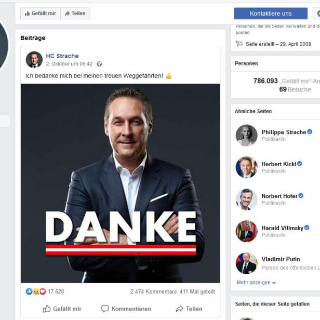Viewport: 320px width, 320px height.
Task: Open Herbert Kickl's profile picture
Action: (246, 167)
